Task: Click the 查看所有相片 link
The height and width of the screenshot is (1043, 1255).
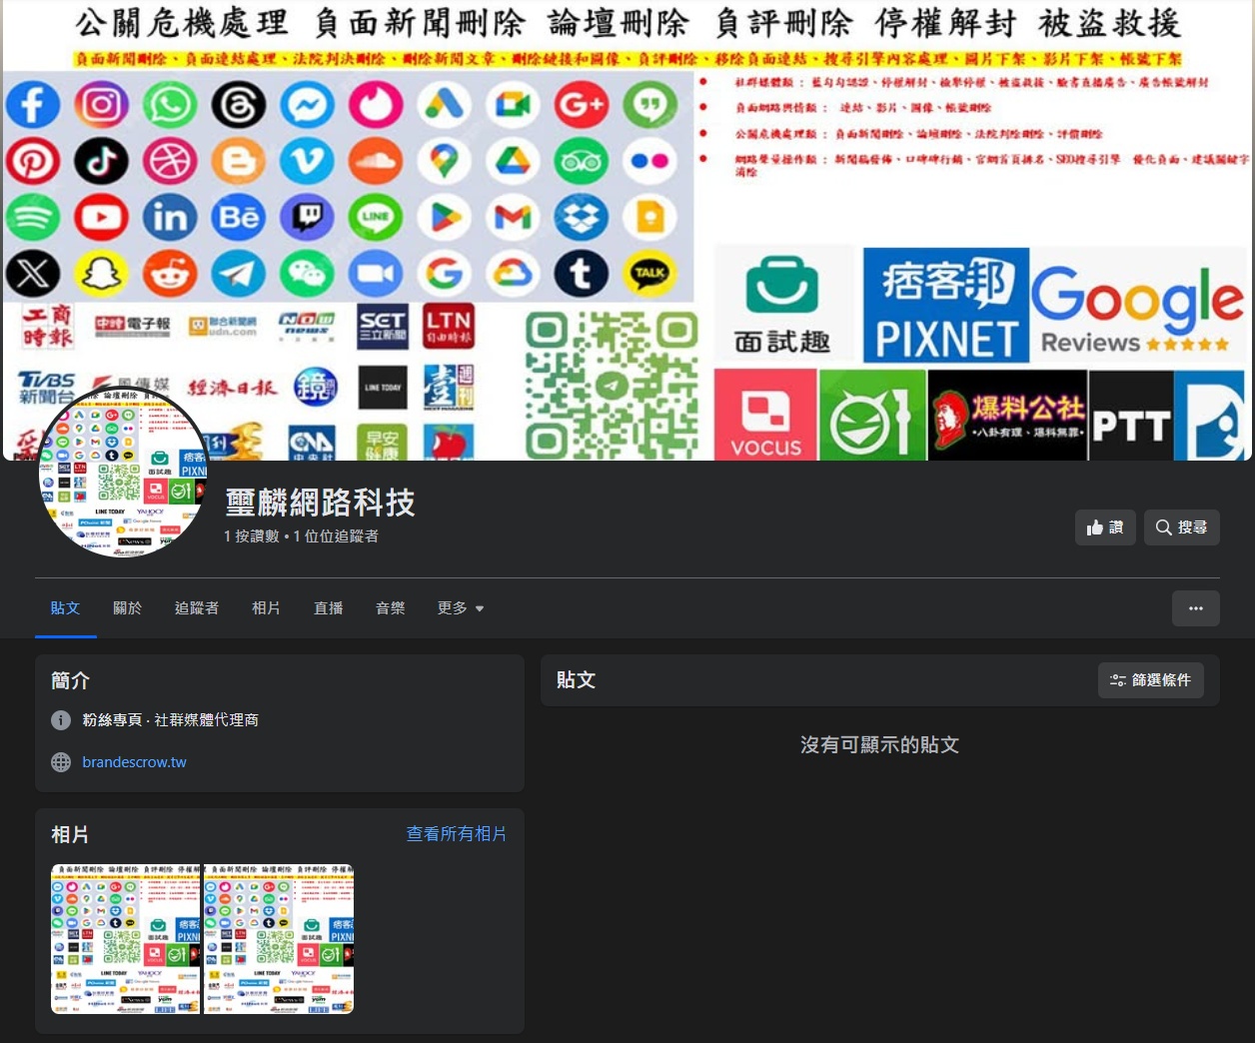Action: [x=457, y=834]
